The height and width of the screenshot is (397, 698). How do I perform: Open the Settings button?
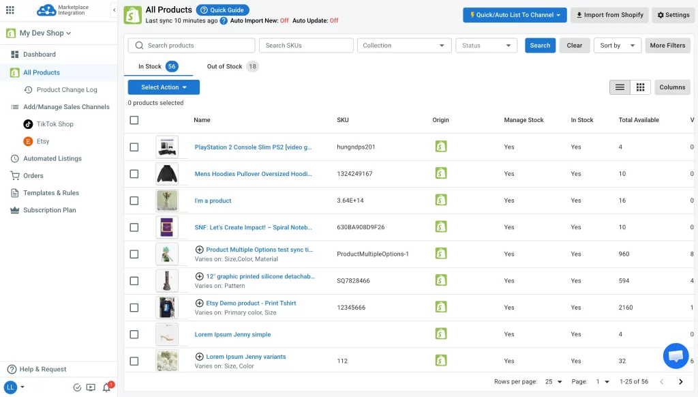coord(673,15)
